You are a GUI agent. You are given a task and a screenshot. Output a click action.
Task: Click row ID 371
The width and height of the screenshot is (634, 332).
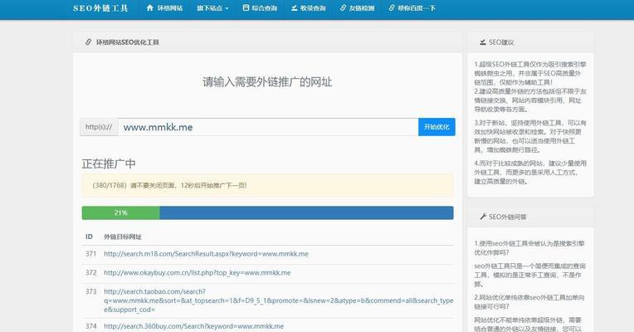click(91, 254)
